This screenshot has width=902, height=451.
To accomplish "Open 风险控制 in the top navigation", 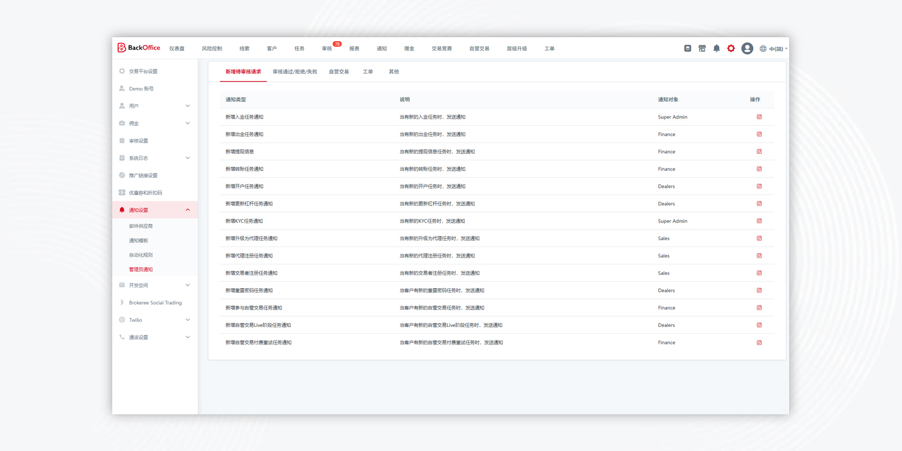I will click(212, 48).
